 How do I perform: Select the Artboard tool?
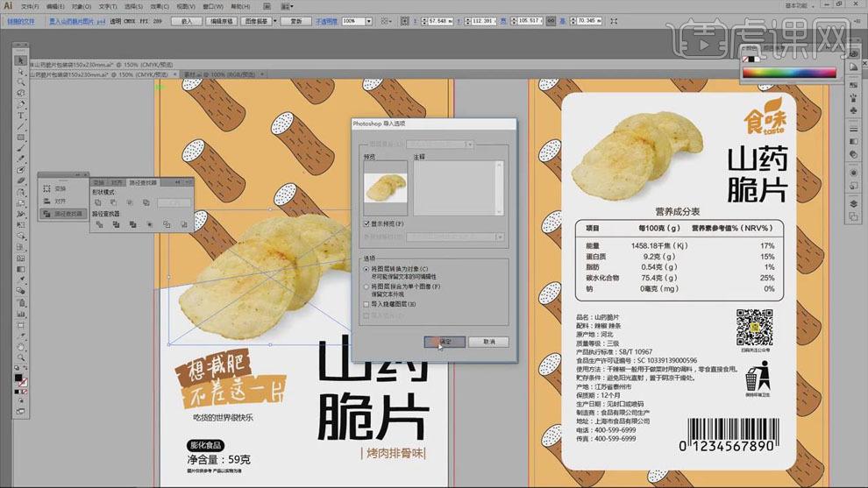tap(20, 325)
